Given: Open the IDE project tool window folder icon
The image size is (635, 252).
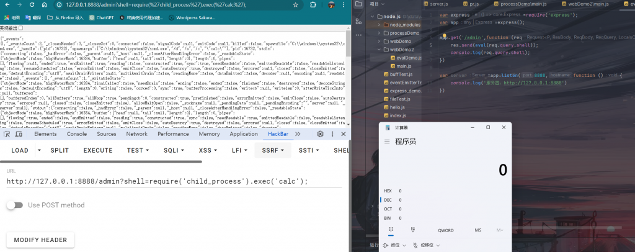Looking at the screenshot, I should pos(358,4).
